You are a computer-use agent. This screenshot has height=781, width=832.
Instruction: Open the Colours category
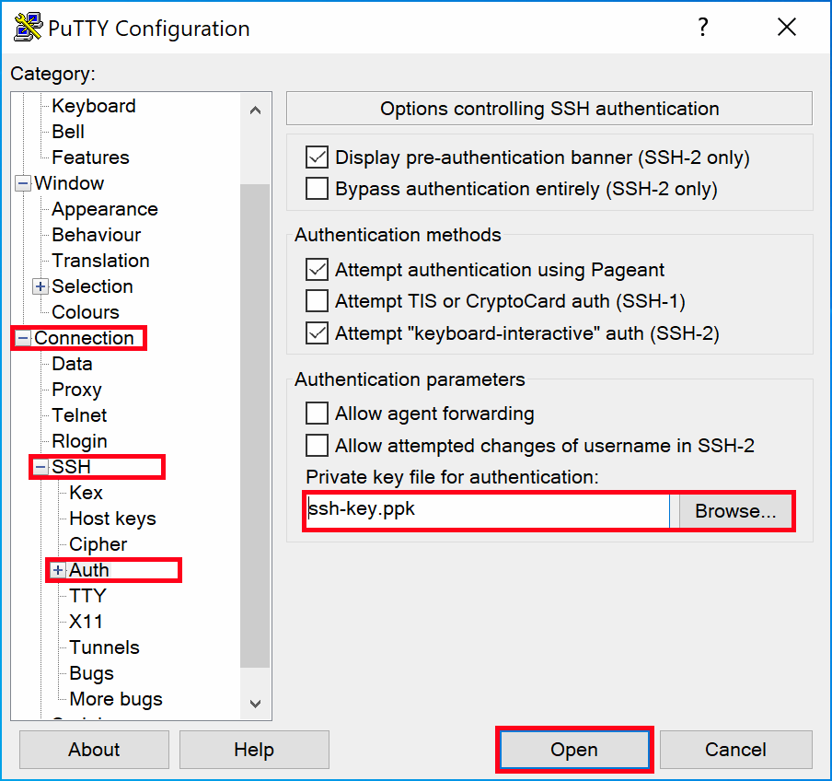coord(86,312)
